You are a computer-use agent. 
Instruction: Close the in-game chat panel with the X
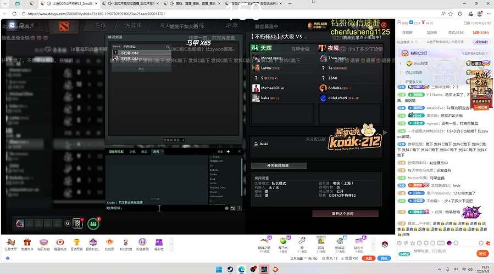click(x=239, y=151)
